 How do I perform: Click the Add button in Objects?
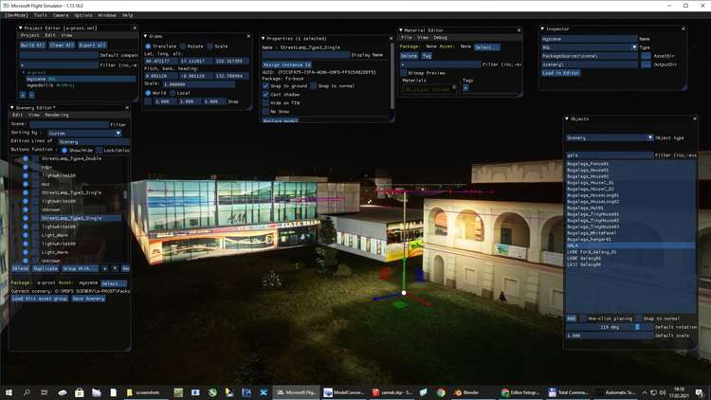pos(571,318)
